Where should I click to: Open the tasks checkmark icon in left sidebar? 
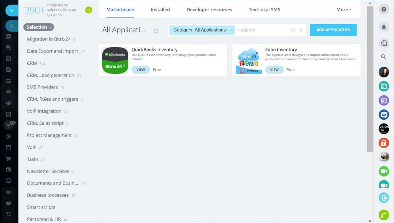(9, 114)
